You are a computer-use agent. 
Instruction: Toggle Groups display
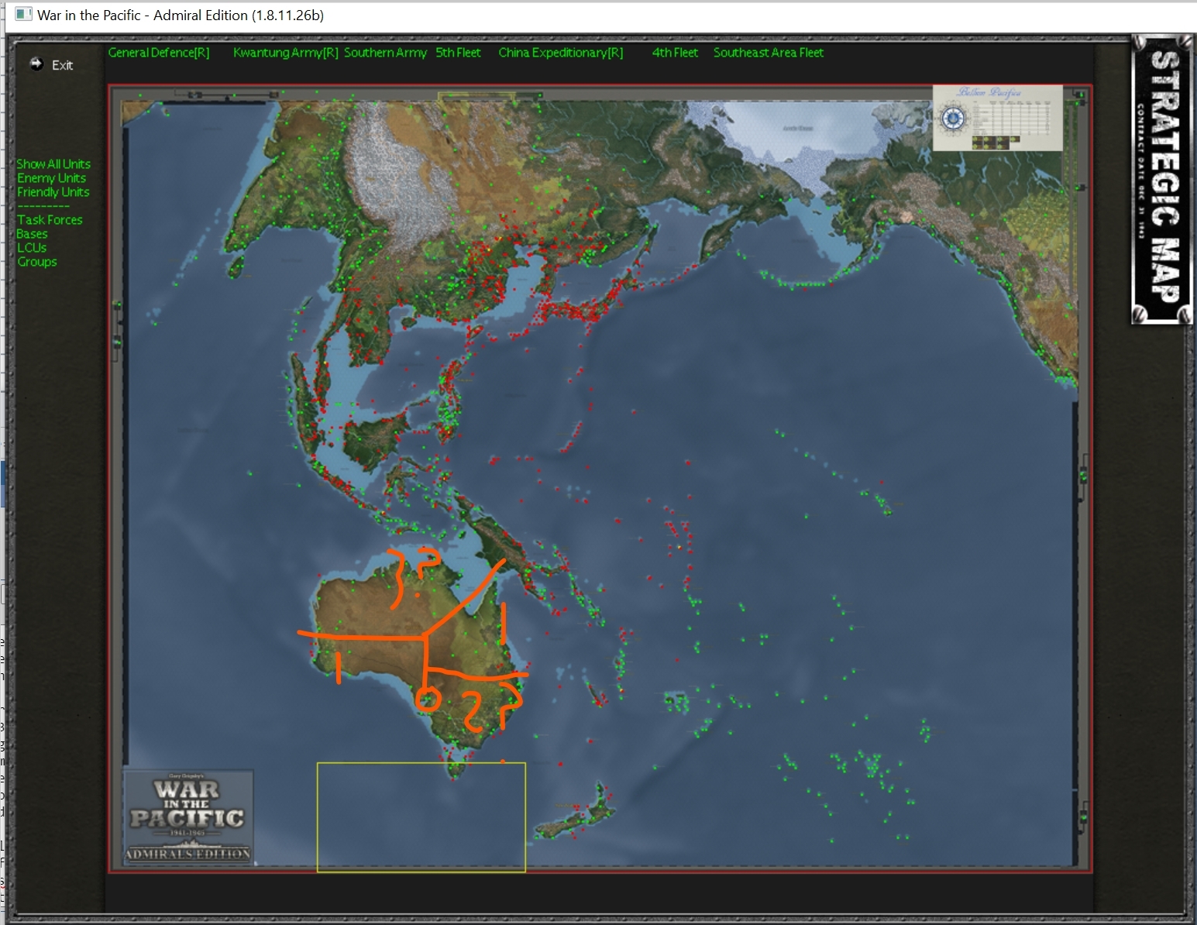pos(37,262)
